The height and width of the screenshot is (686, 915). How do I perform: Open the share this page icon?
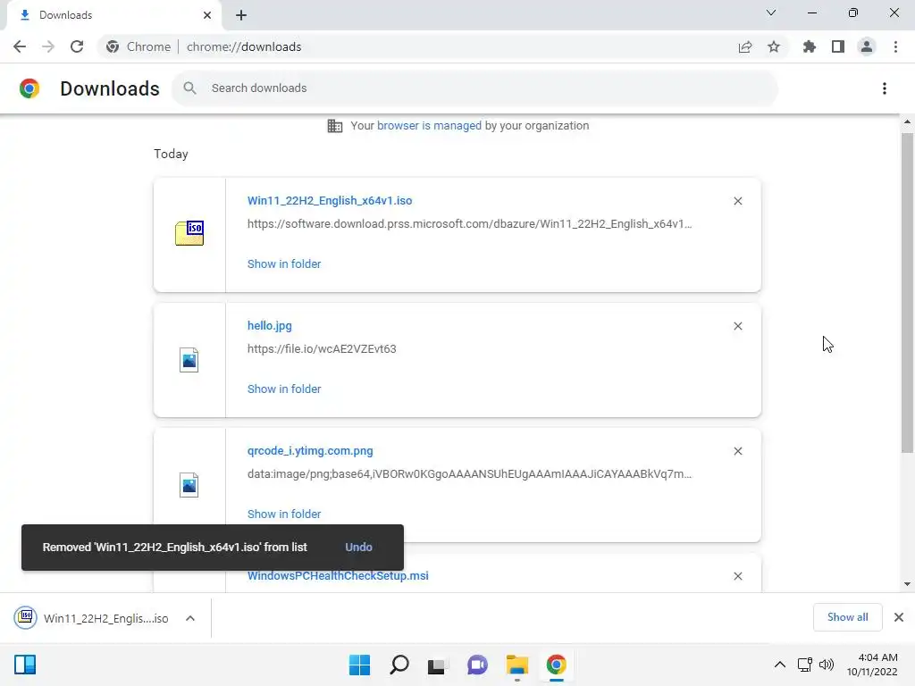click(x=745, y=46)
